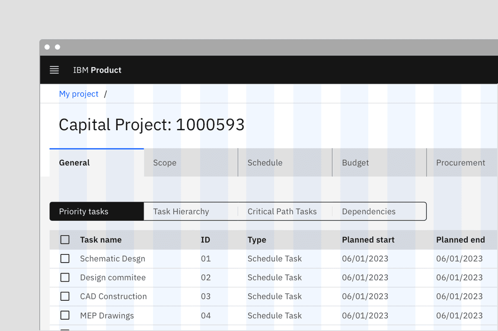
Task: Click the IBM Product header title
Action: (x=97, y=70)
